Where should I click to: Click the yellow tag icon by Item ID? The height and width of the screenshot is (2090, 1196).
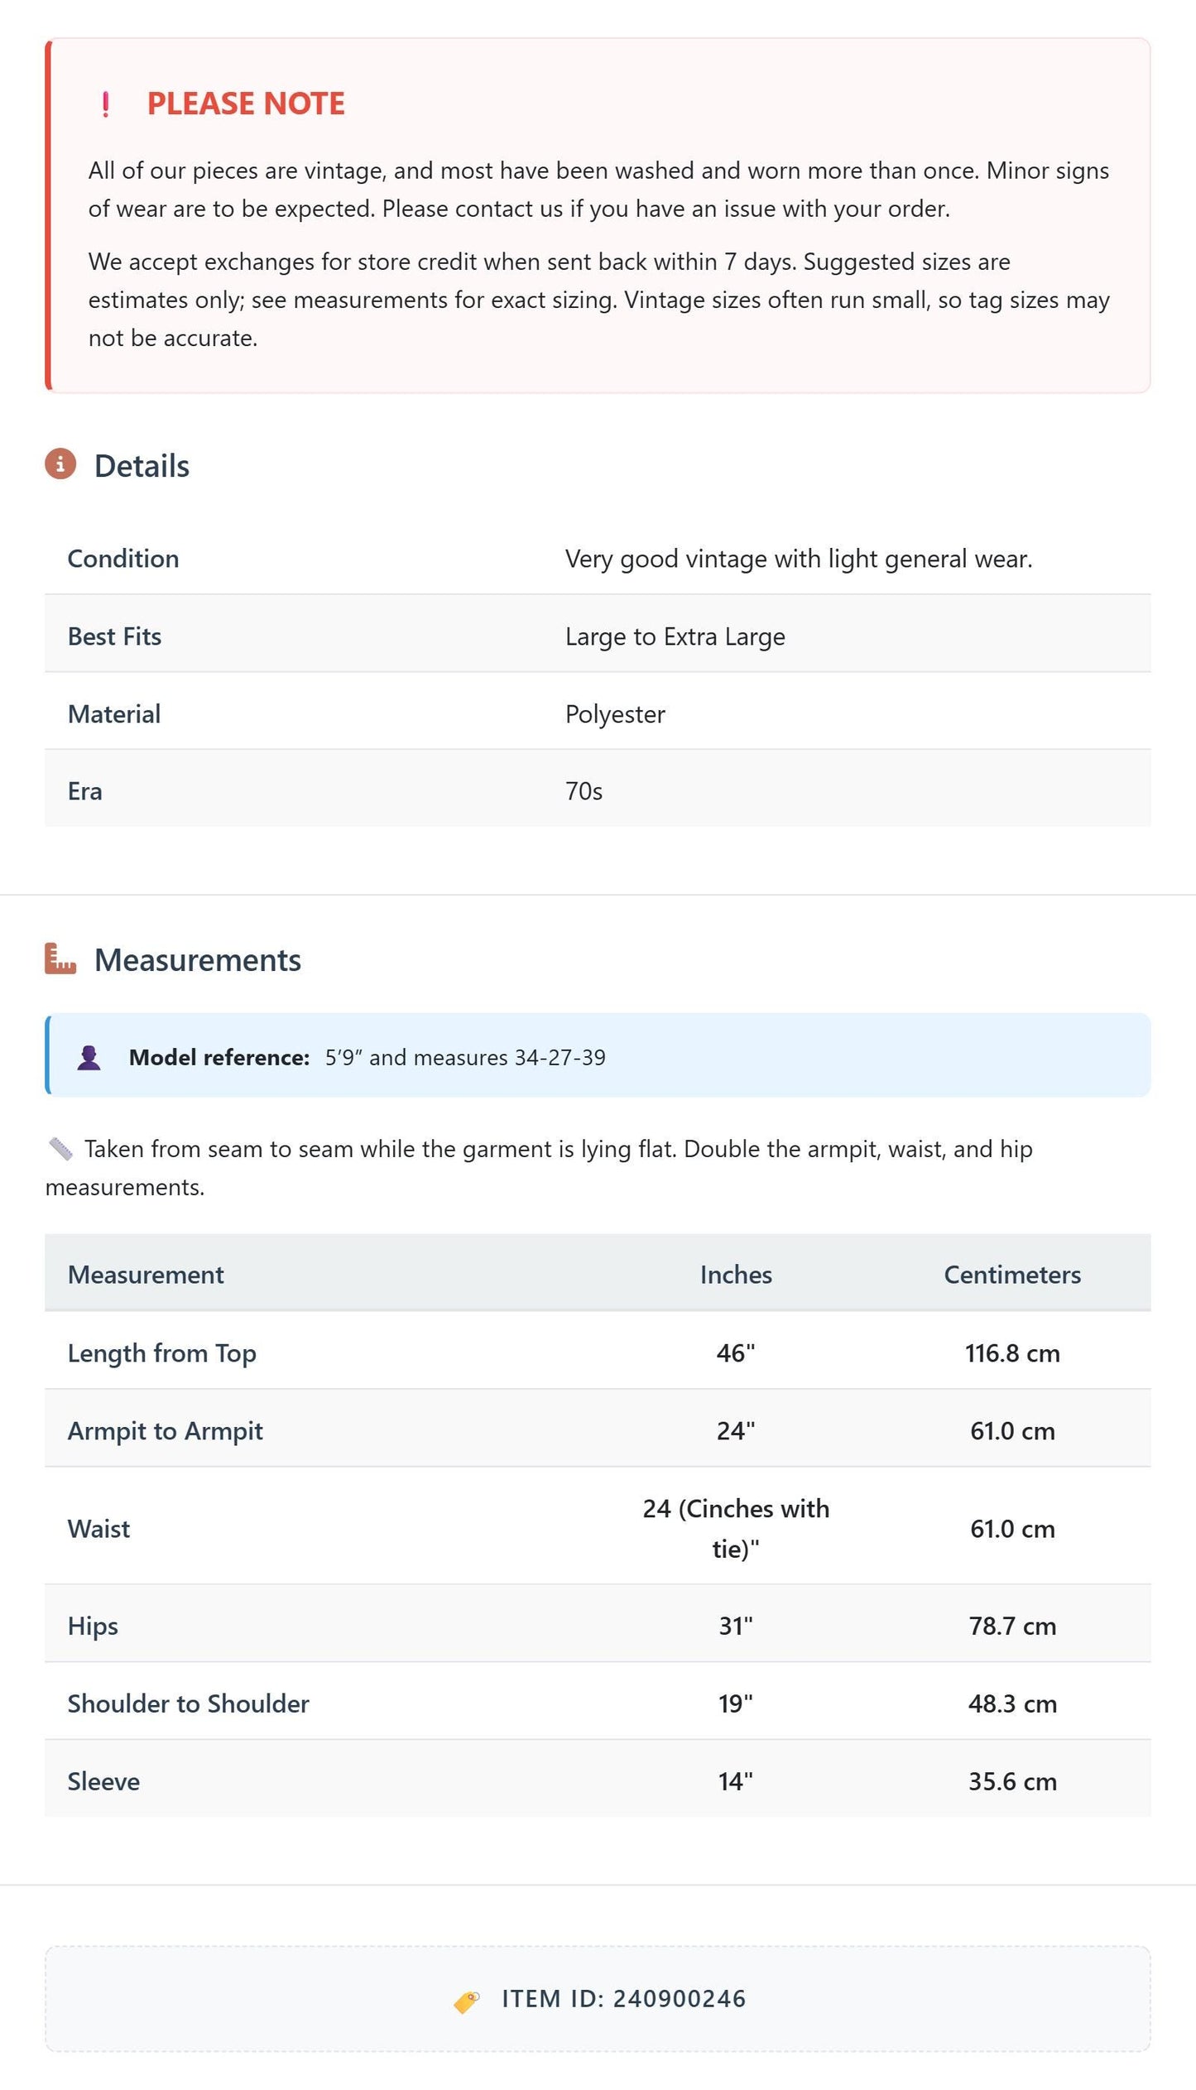(467, 2001)
